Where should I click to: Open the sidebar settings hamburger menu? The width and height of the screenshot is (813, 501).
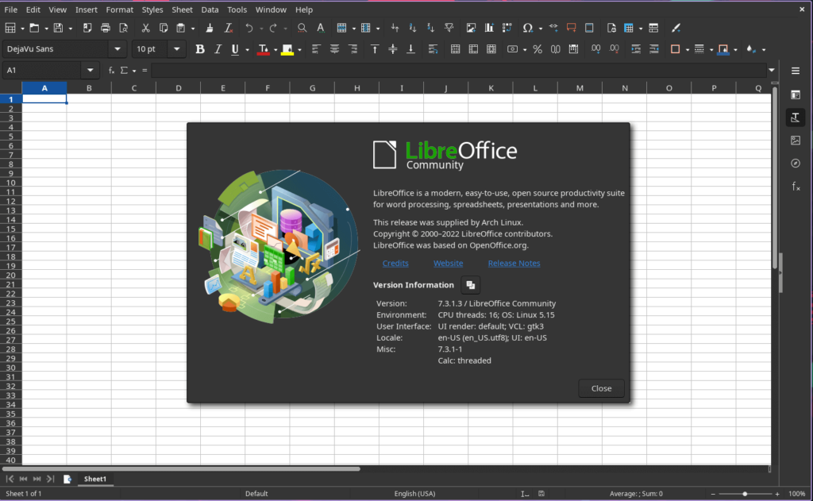pos(796,71)
